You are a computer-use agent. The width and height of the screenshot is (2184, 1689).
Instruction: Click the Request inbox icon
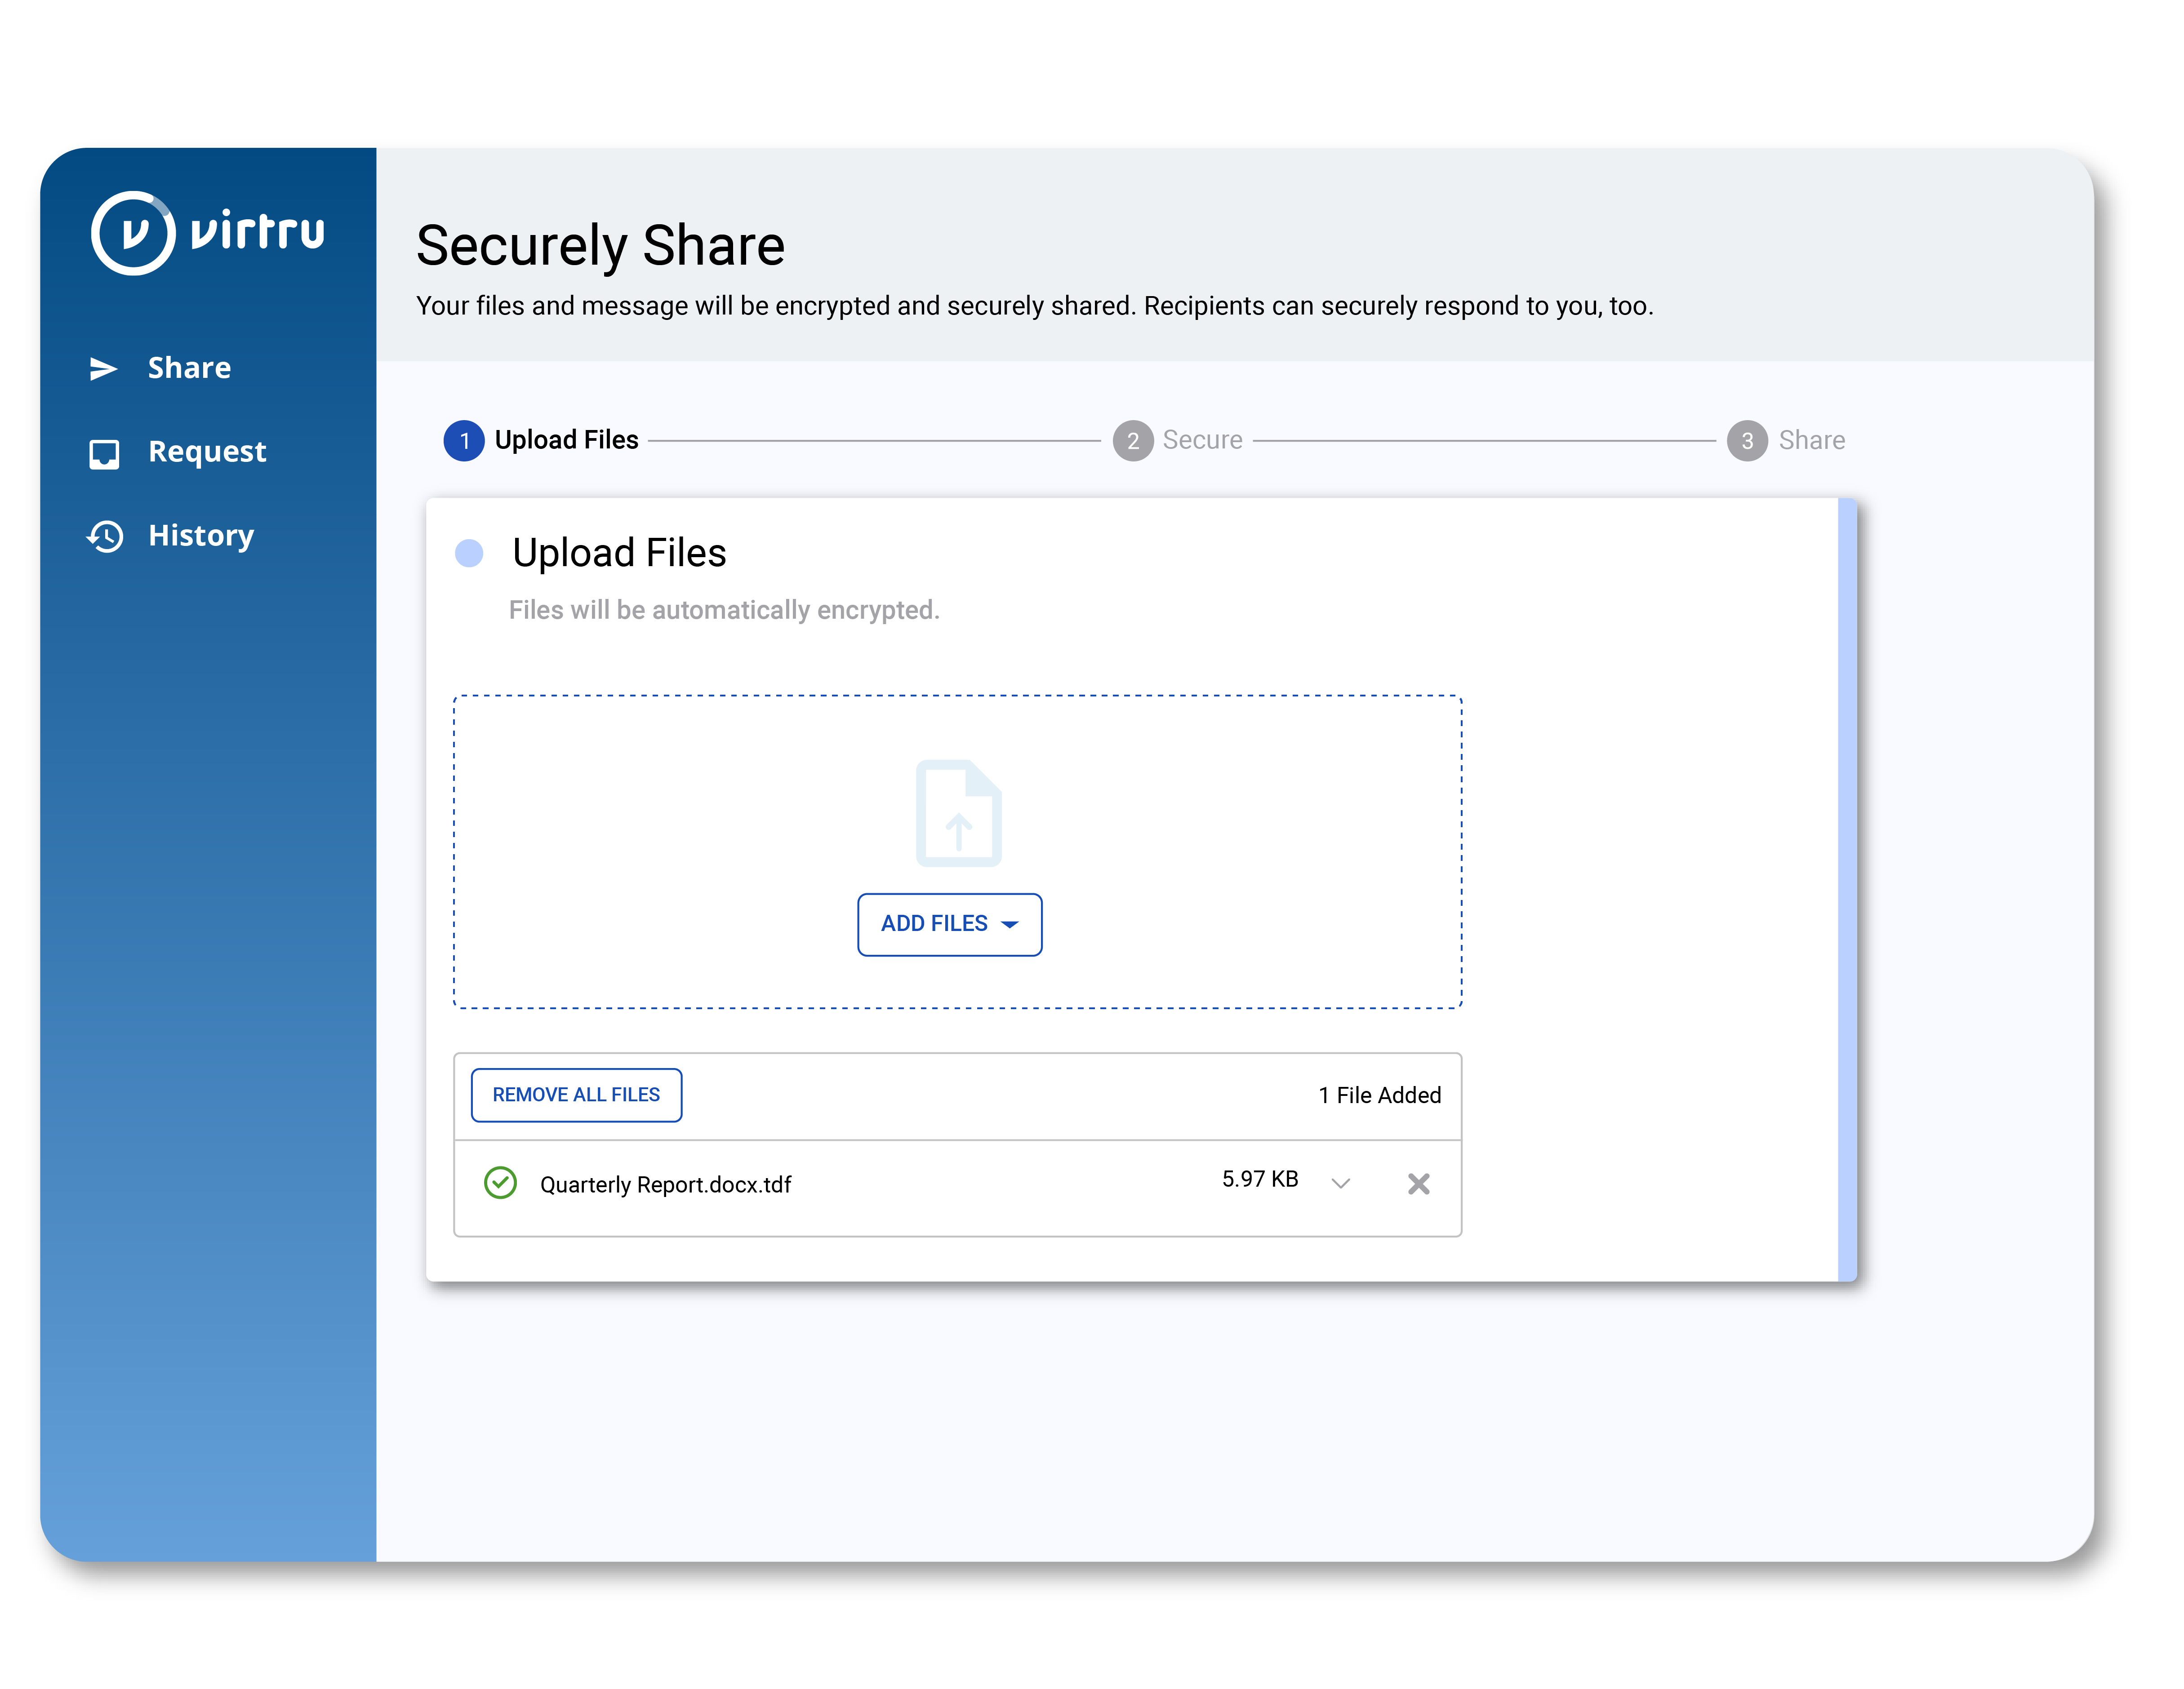click(x=104, y=454)
